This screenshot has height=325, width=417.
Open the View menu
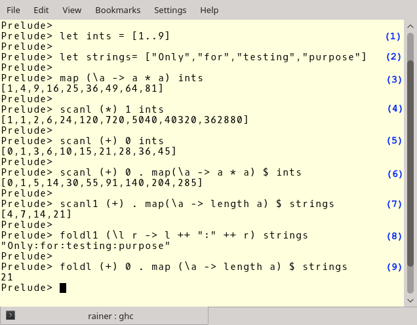(72, 10)
